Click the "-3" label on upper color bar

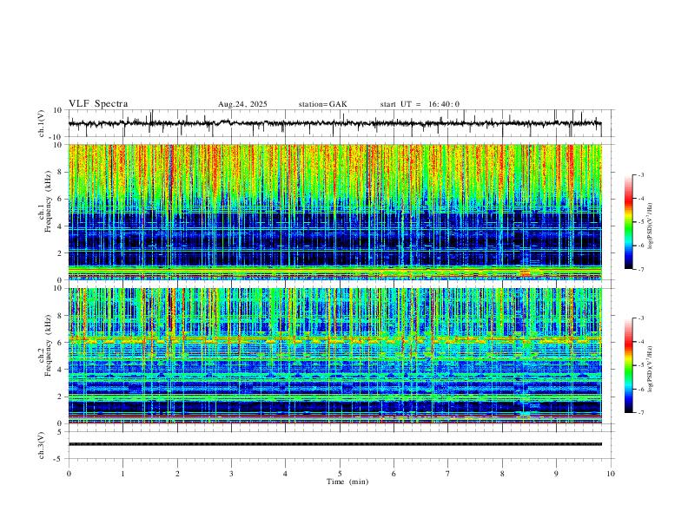click(641, 174)
